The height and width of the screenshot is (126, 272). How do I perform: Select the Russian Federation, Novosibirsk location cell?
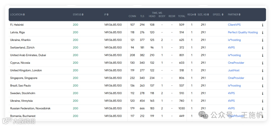(30, 108)
